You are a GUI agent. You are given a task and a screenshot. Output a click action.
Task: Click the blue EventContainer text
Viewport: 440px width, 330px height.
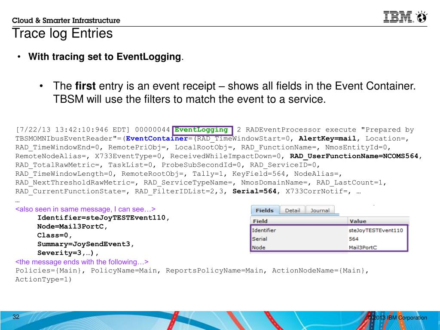[x=157, y=139]
